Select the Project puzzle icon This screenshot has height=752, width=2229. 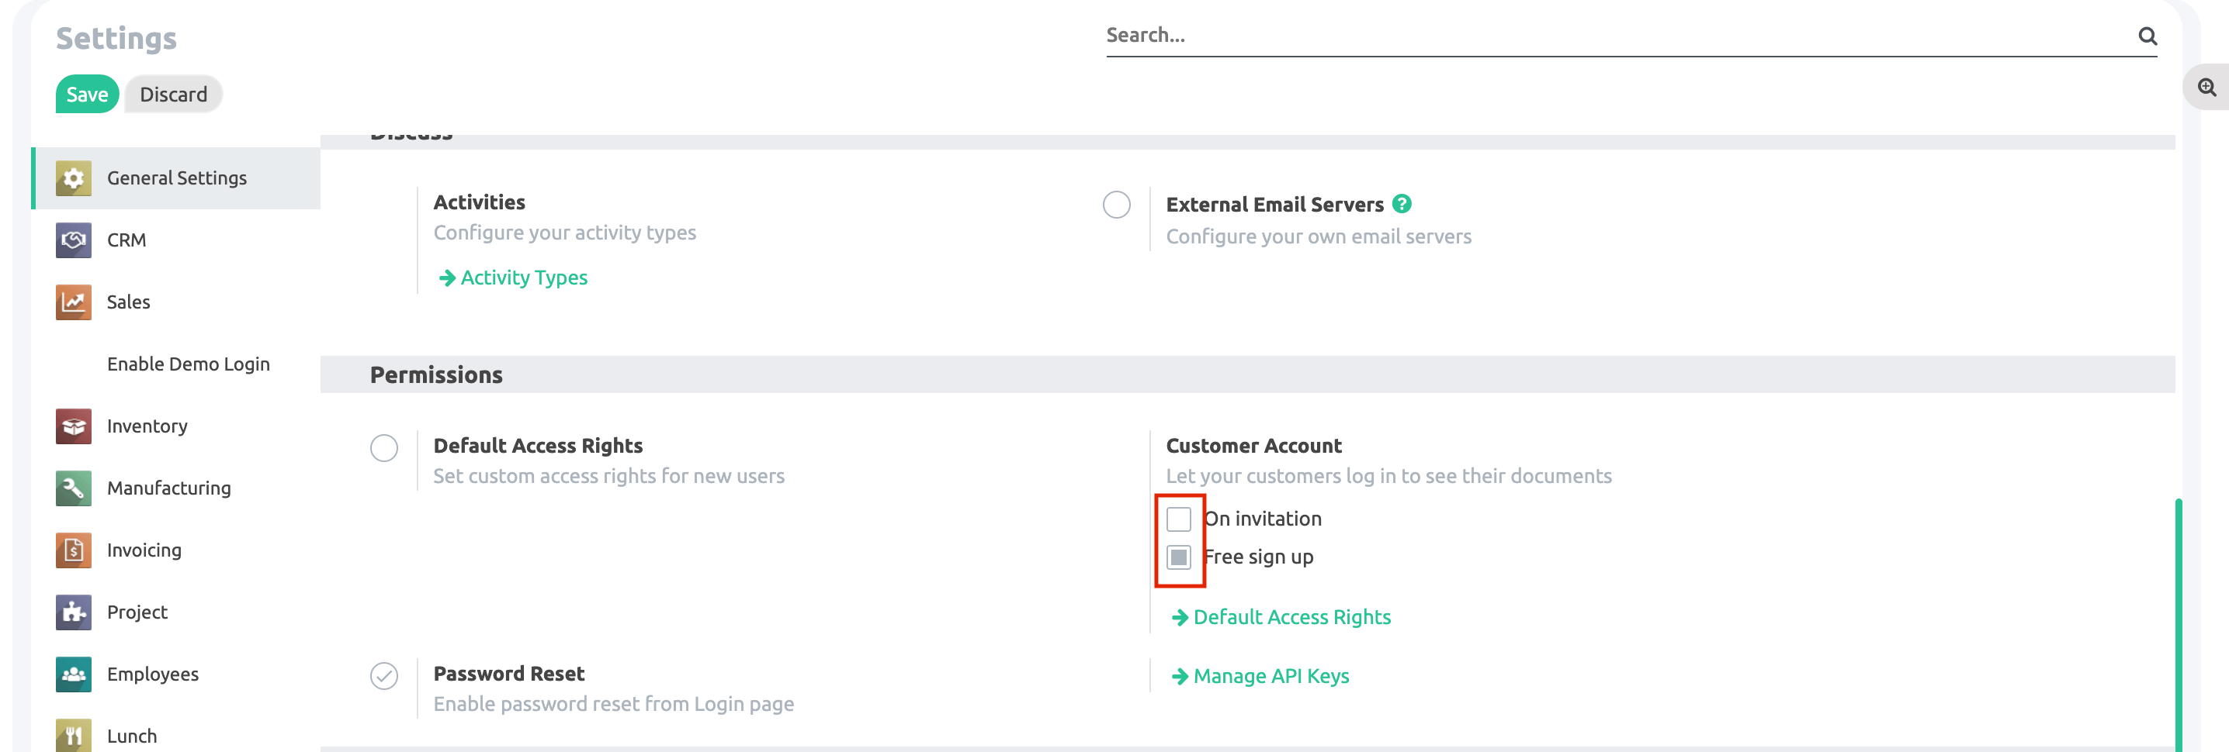click(x=73, y=612)
